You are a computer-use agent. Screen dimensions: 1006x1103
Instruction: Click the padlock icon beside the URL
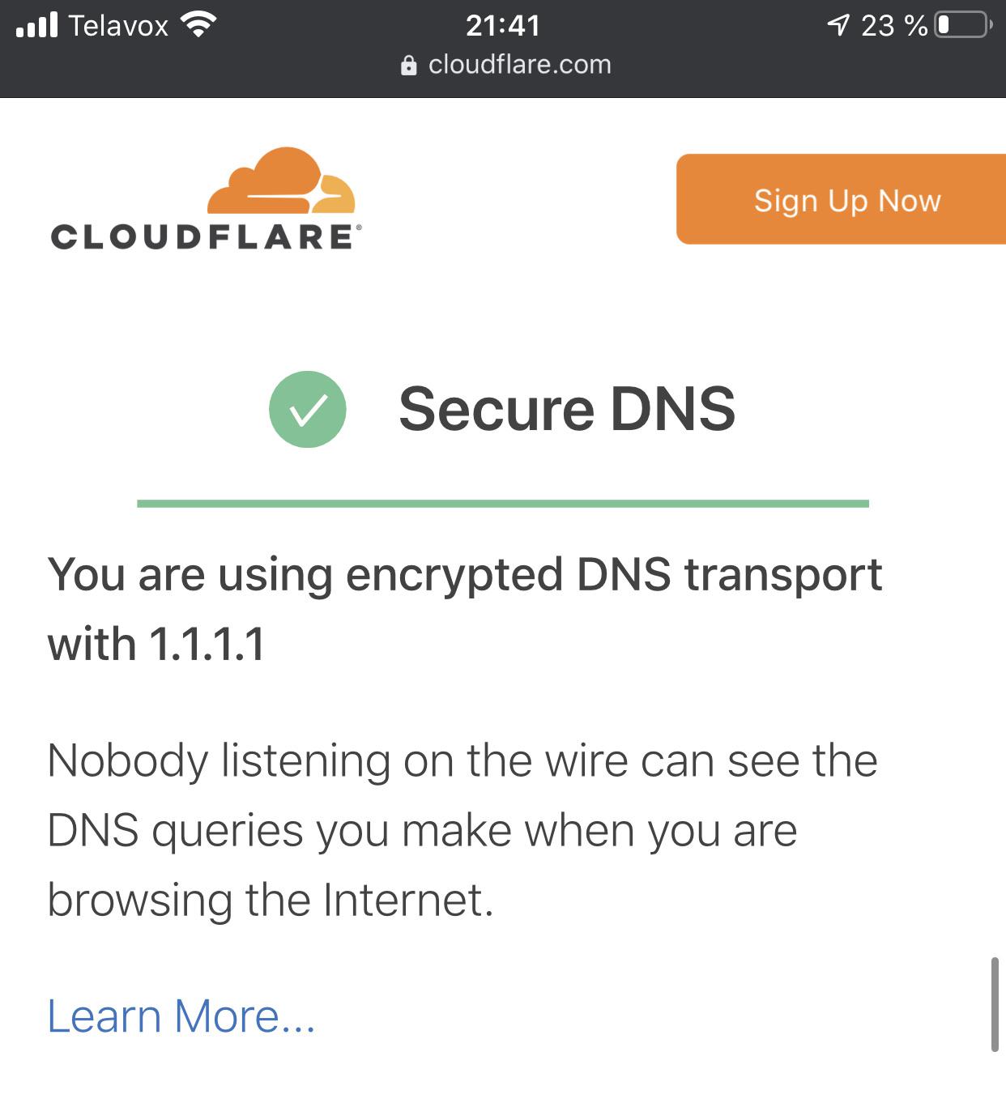(x=409, y=66)
